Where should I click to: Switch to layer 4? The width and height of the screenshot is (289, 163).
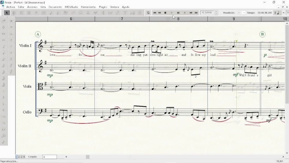coord(24,157)
